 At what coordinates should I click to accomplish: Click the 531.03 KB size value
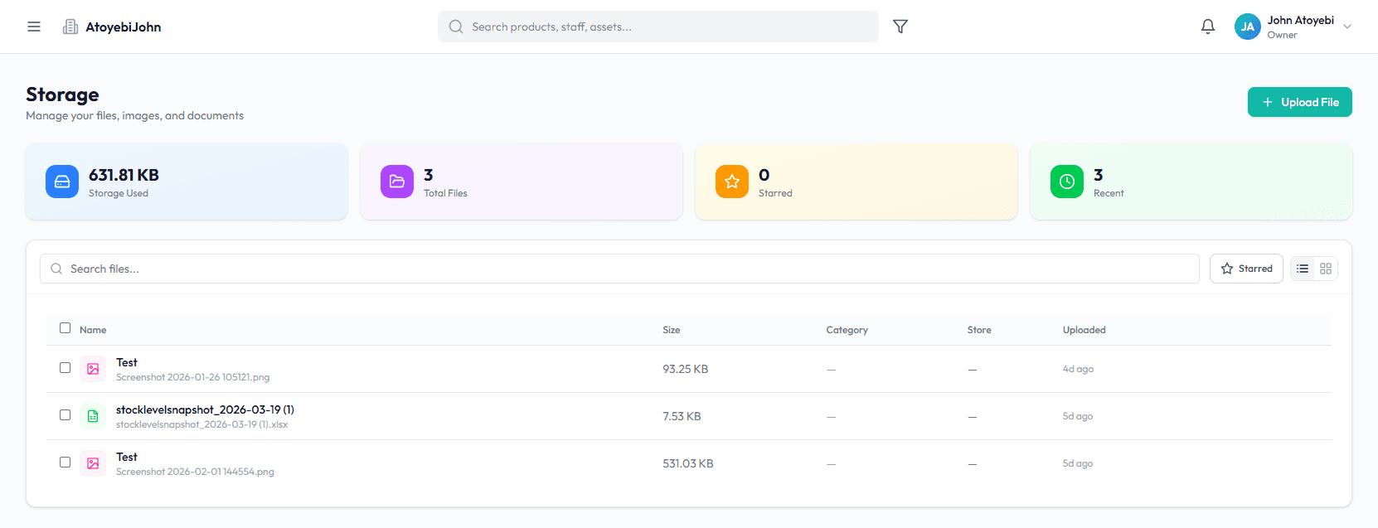tap(688, 463)
